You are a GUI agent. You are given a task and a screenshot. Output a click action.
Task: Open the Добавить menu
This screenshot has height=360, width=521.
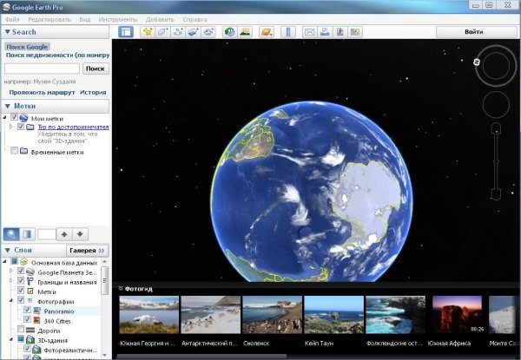(160, 20)
